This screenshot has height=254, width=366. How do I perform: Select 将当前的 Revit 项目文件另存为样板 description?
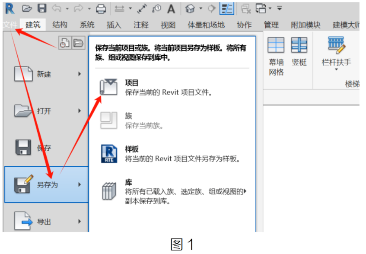tap(183, 159)
